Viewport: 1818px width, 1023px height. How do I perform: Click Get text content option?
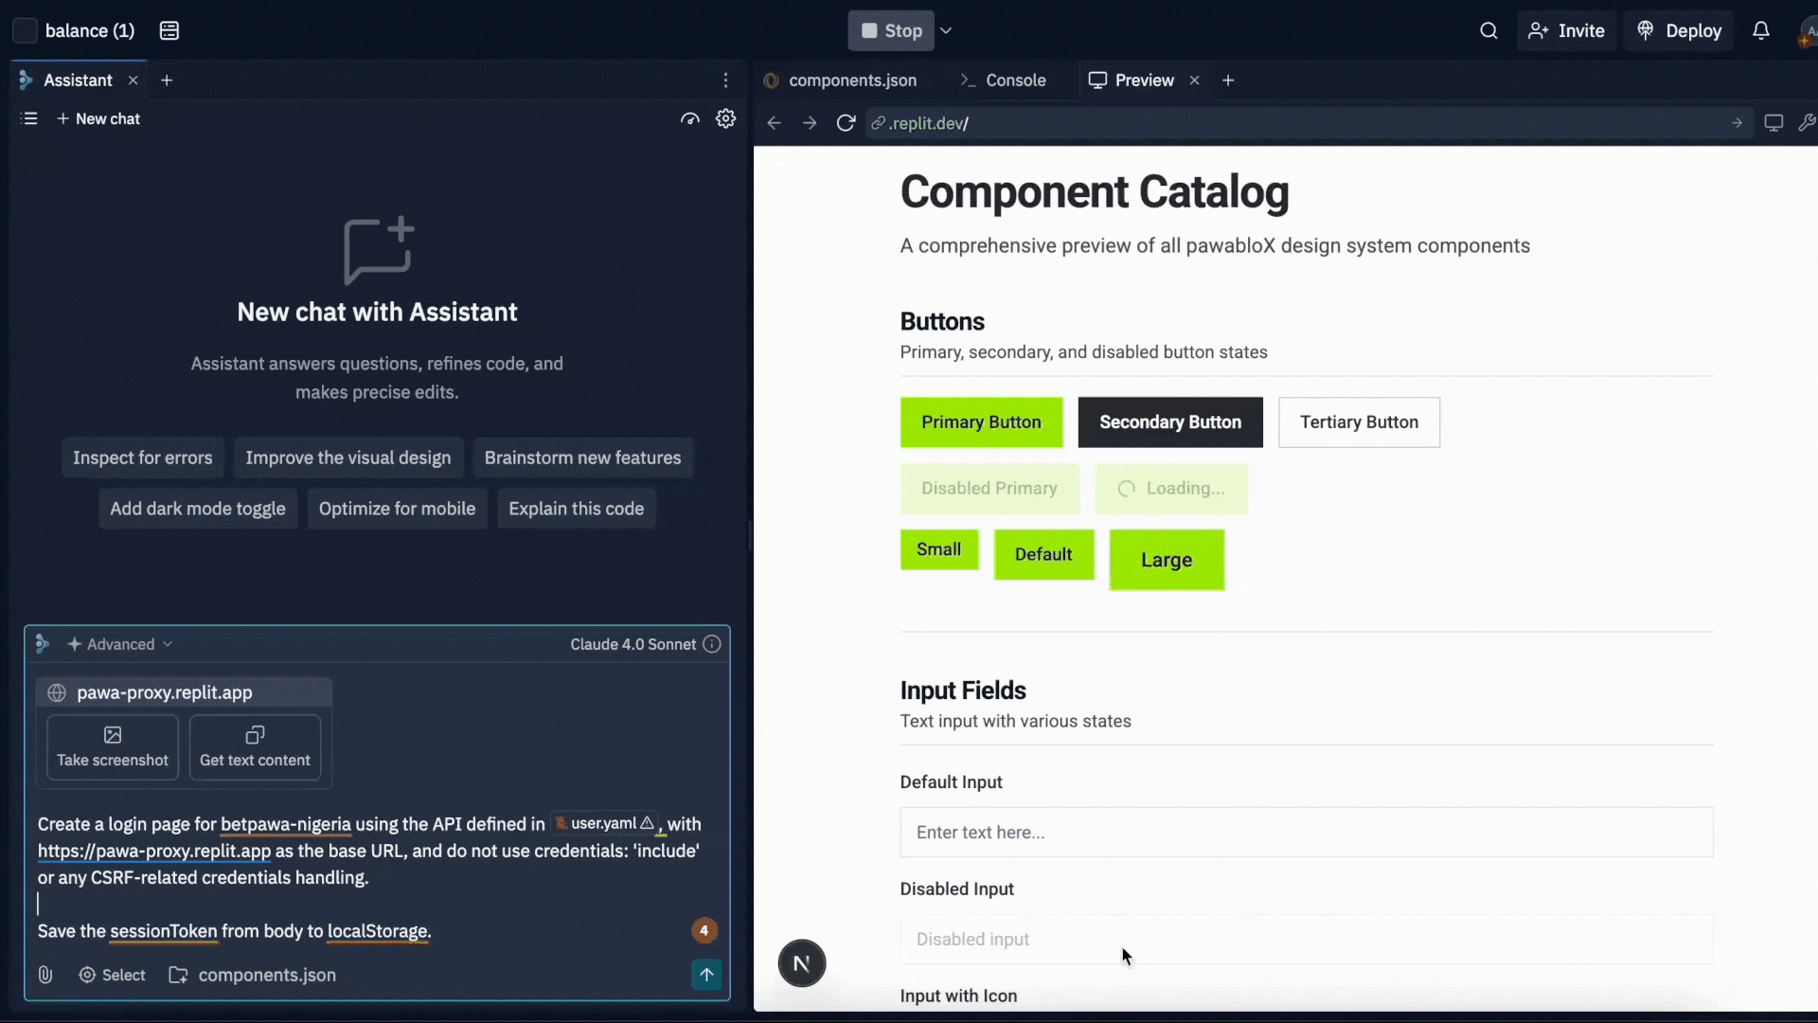[x=255, y=747]
